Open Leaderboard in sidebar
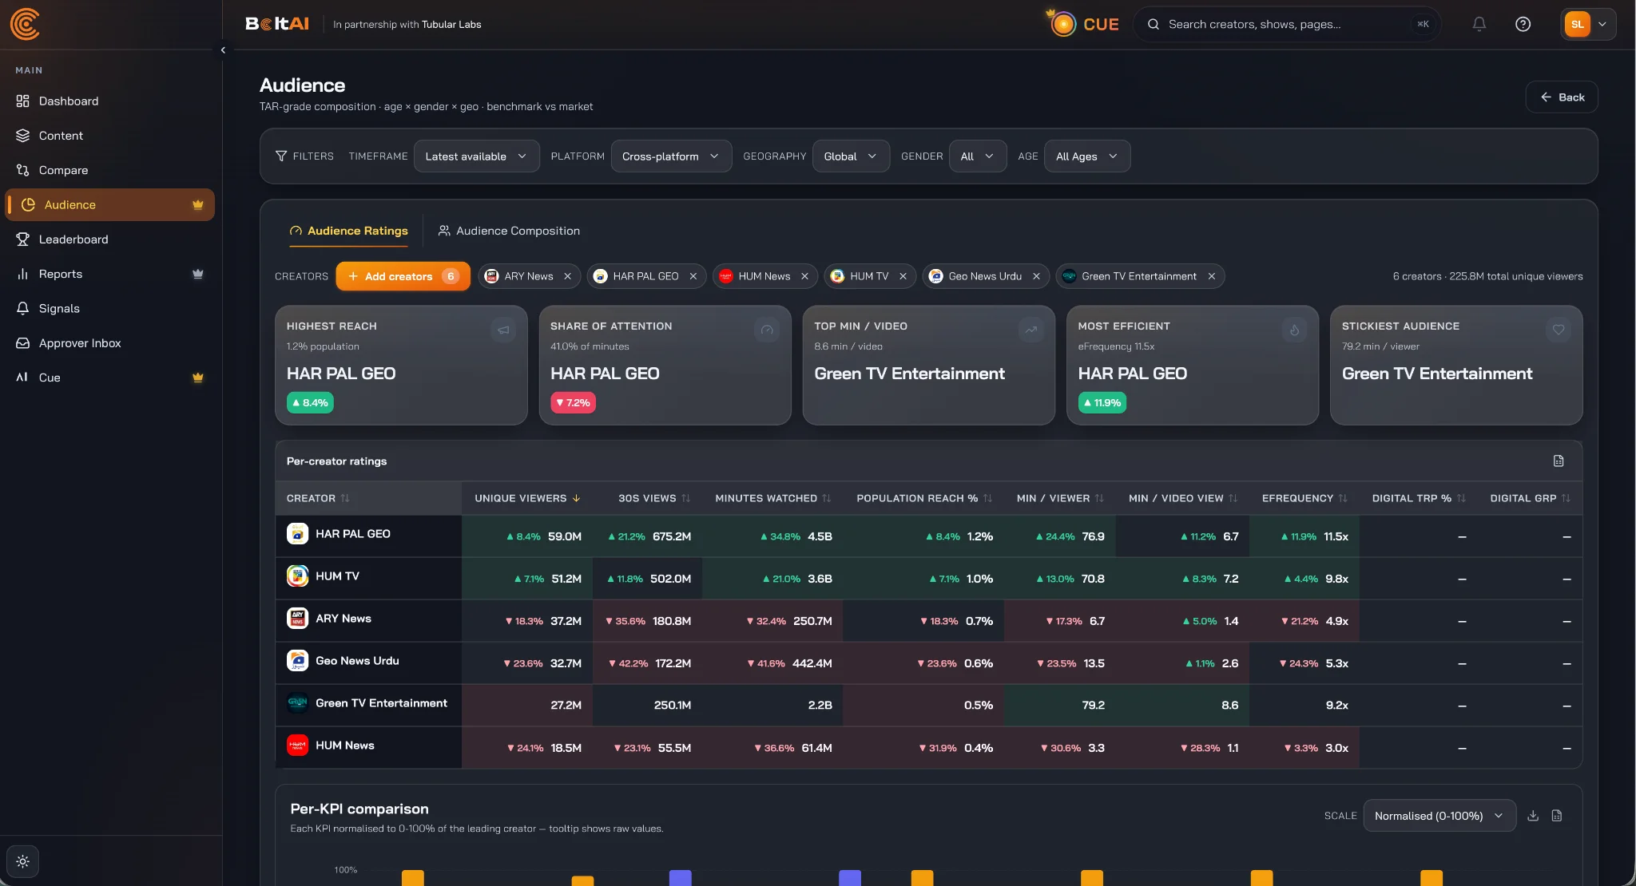Screen dimensions: 1636x886 [109, 239]
